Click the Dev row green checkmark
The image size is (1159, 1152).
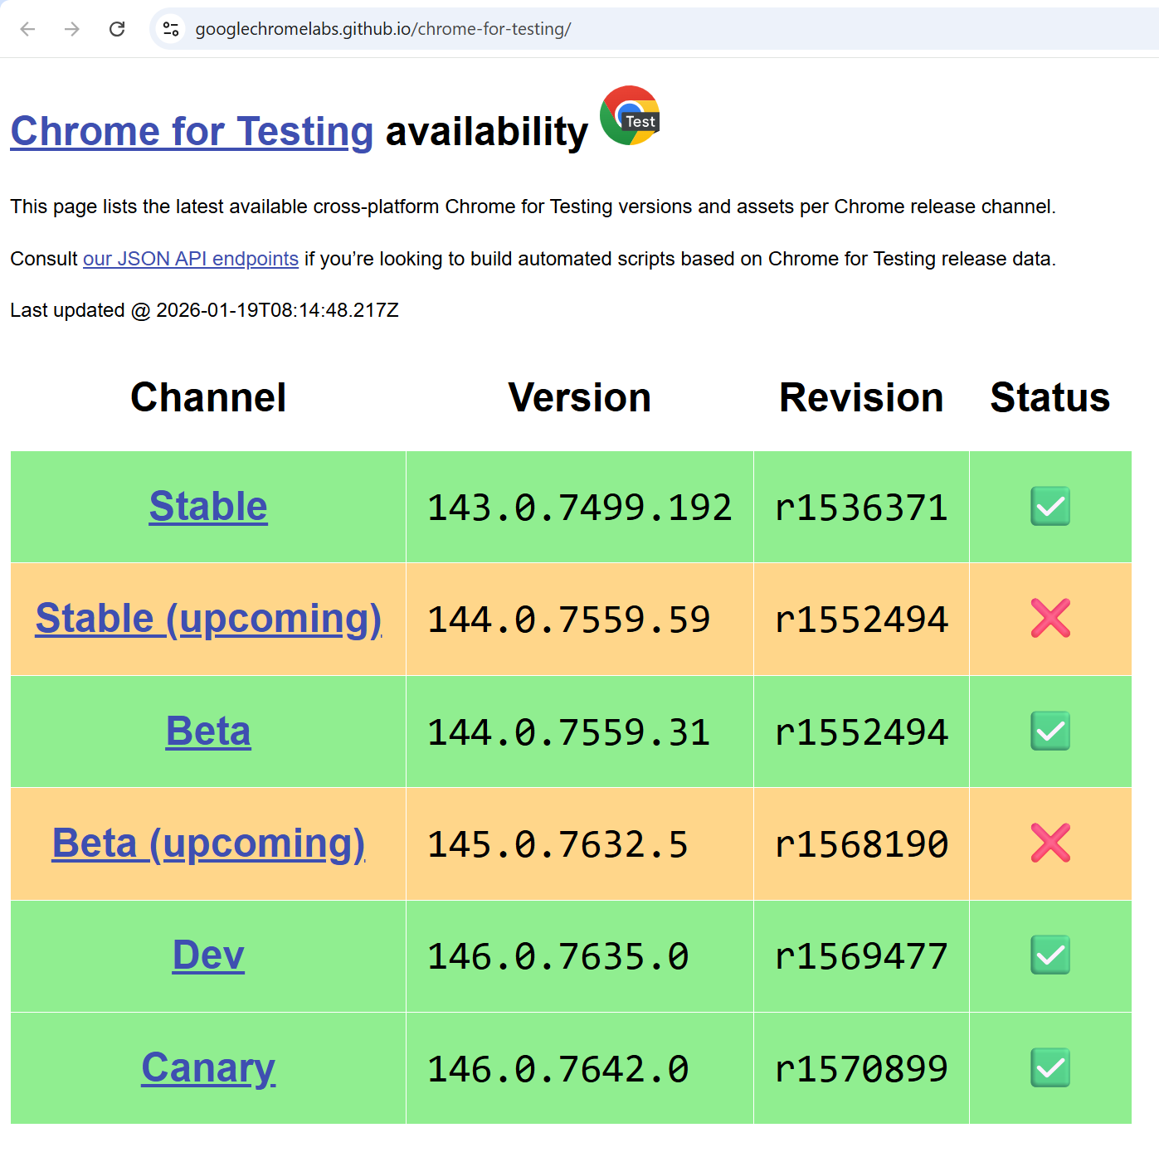click(1050, 955)
